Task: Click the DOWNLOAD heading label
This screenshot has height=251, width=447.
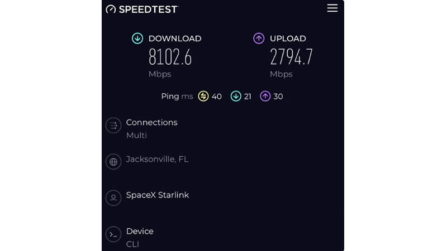Action: click(174, 39)
